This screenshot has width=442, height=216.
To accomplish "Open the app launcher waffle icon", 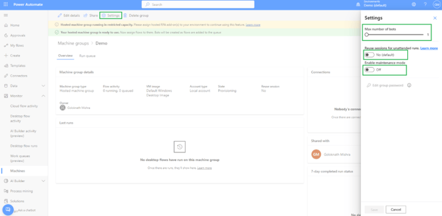I will [6, 4].
